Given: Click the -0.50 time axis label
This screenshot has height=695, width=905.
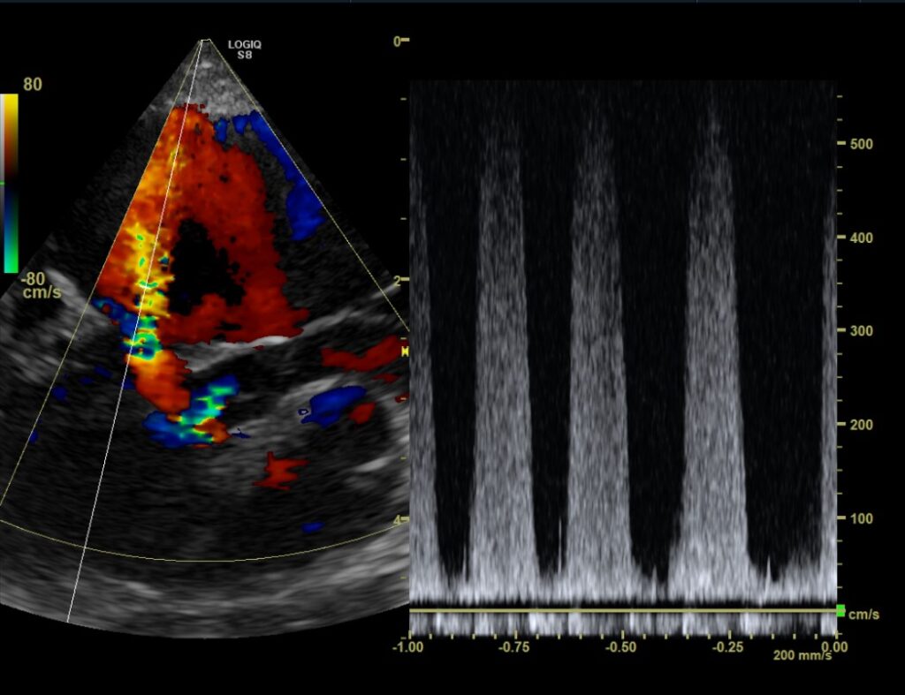Looking at the screenshot, I should tap(622, 646).
